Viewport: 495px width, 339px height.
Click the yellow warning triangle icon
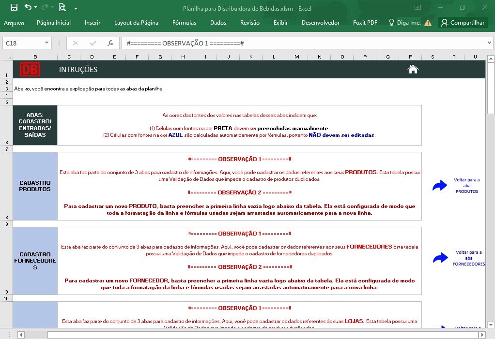[428, 23]
